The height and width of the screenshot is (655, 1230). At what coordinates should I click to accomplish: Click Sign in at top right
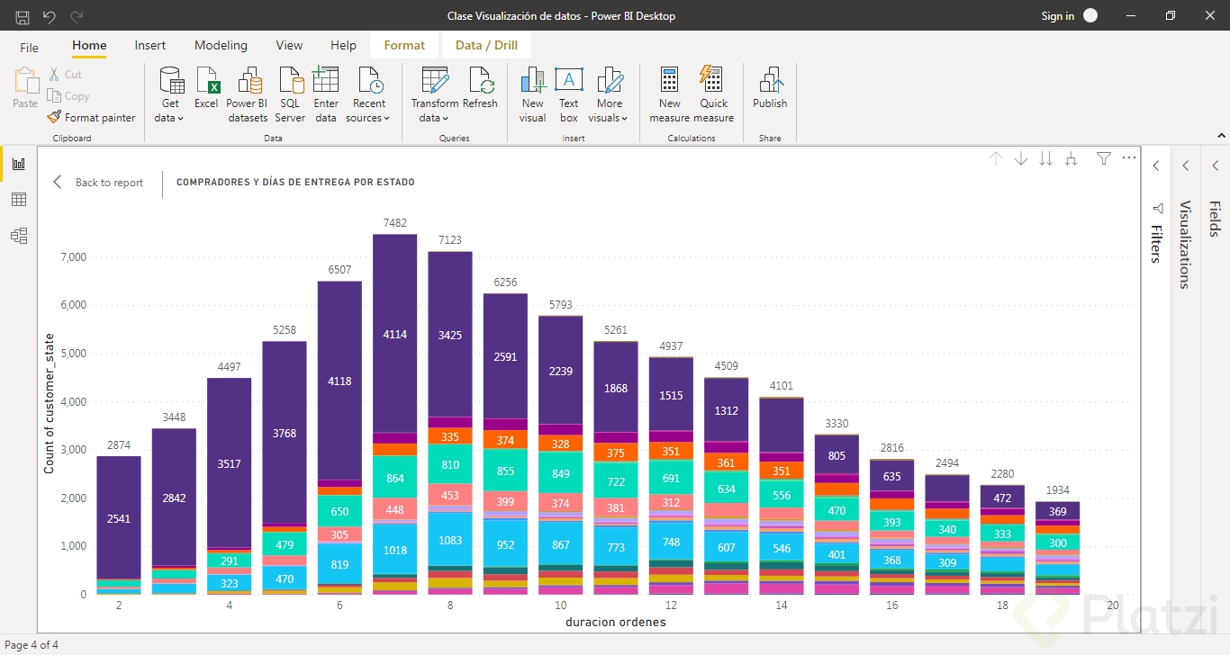pyautogui.click(x=1057, y=15)
